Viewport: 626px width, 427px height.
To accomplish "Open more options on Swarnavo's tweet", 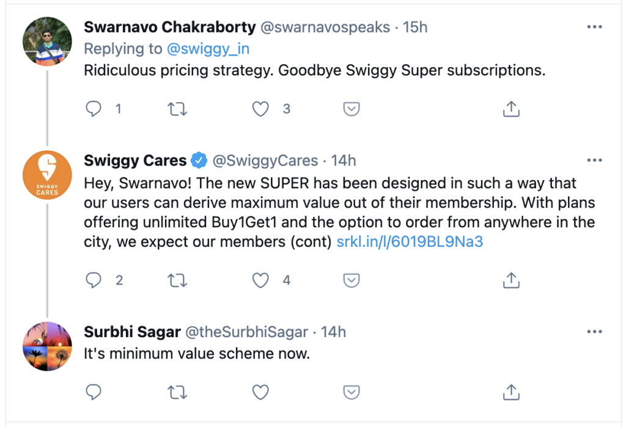I will pyautogui.click(x=594, y=27).
